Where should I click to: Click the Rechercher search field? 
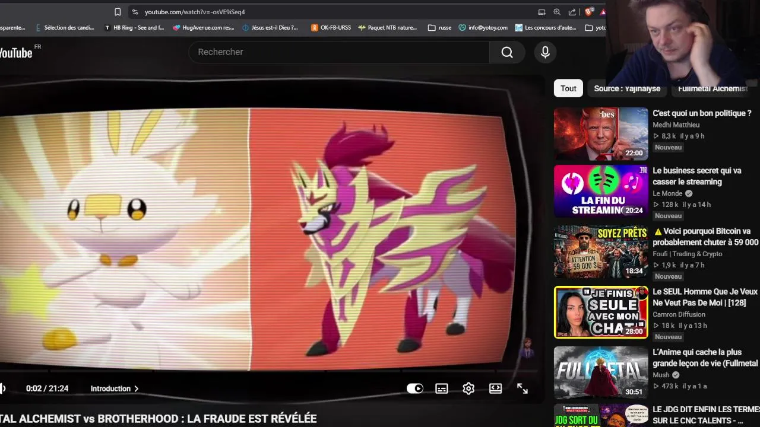coord(339,52)
